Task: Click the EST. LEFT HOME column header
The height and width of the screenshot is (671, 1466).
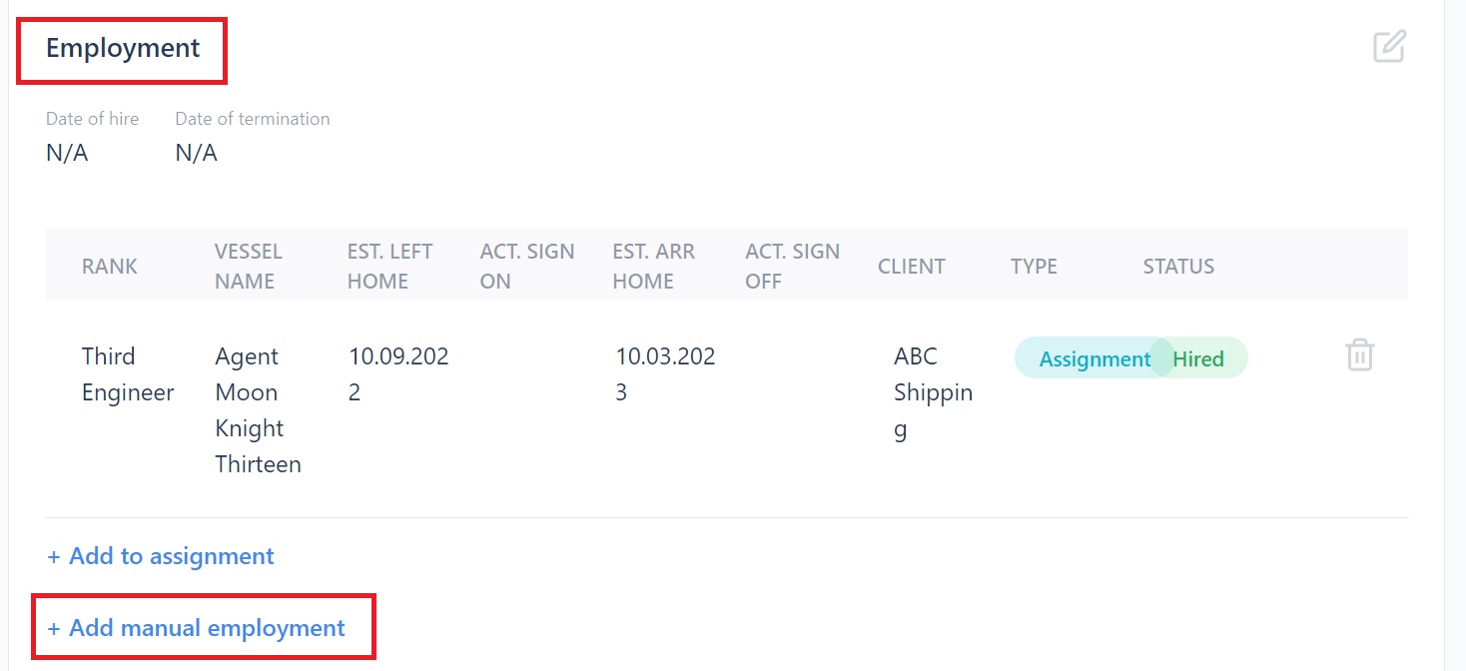Action: tap(389, 267)
